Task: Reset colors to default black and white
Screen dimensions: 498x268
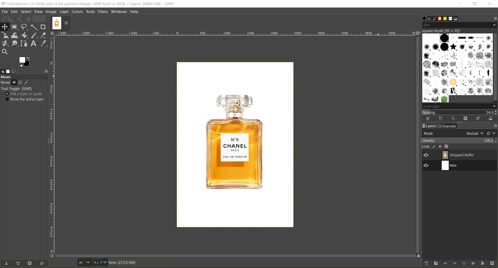Action: click(21, 65)
